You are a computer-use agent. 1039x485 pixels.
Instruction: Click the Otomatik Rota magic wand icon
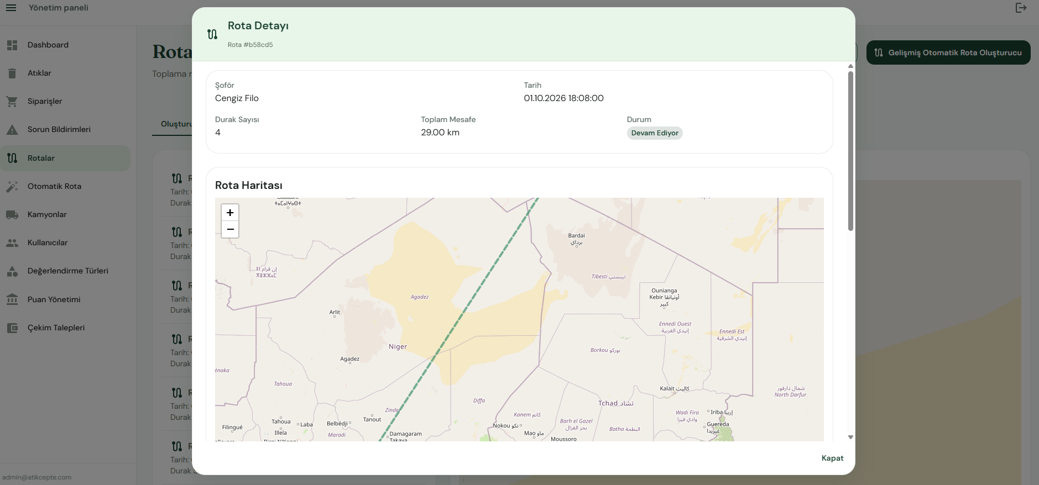point(12,187)
